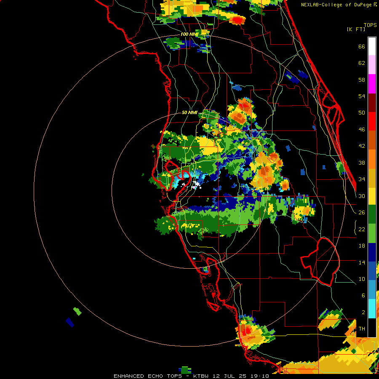379x379 pixels.
Task: Select the magenta swatch on the color scale
Action: (x=372, y=84)
